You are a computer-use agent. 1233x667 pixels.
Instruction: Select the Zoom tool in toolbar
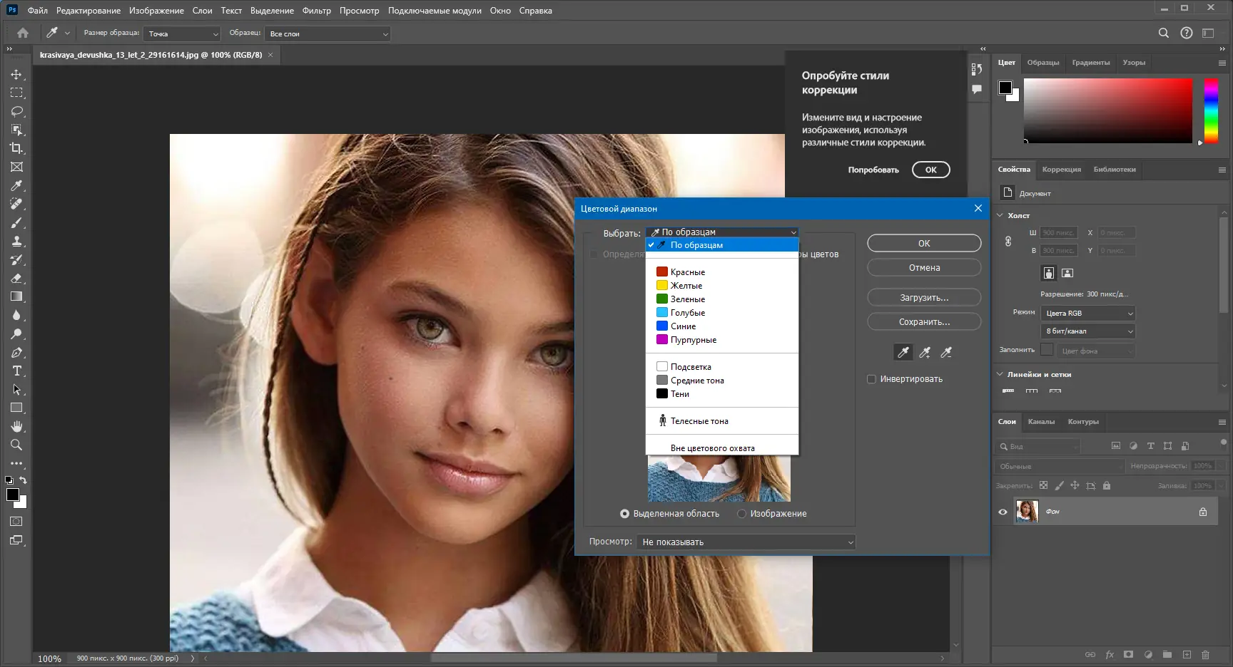tap(16, 445)
